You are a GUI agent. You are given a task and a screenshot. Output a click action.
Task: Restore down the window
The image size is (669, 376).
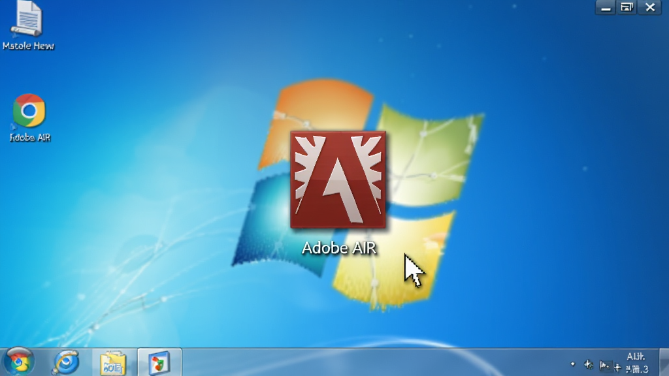tap(627, 8)
